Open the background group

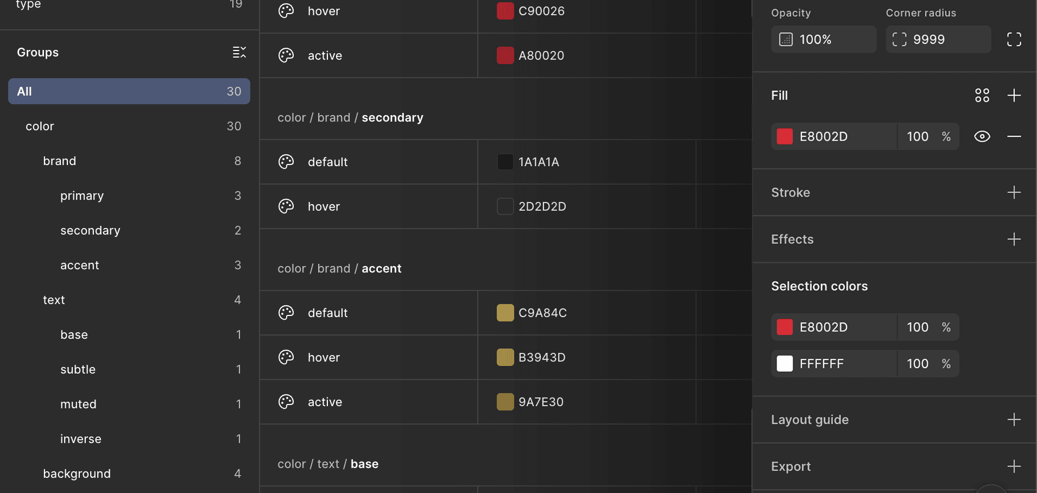point(77,473)
